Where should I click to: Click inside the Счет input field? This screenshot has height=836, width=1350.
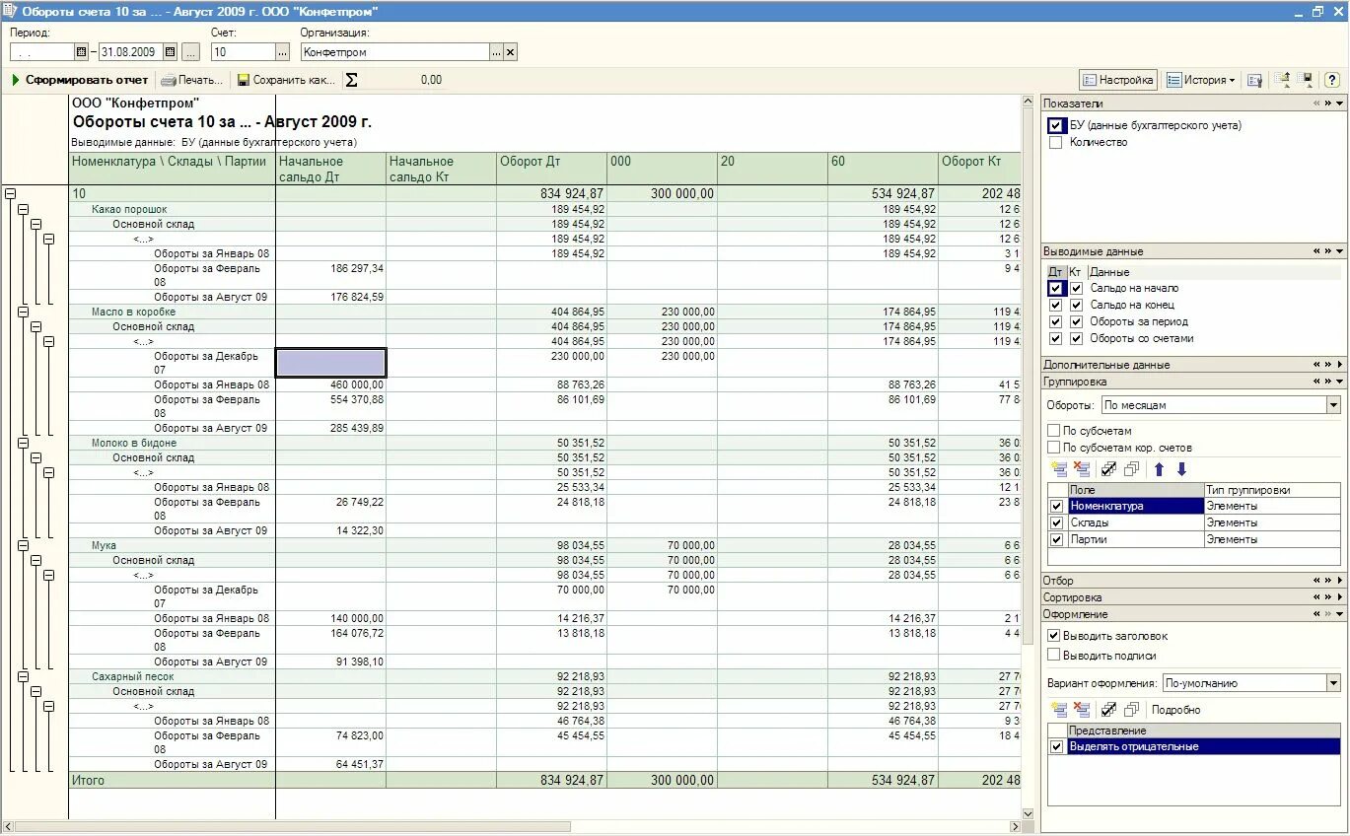[243, 52]
